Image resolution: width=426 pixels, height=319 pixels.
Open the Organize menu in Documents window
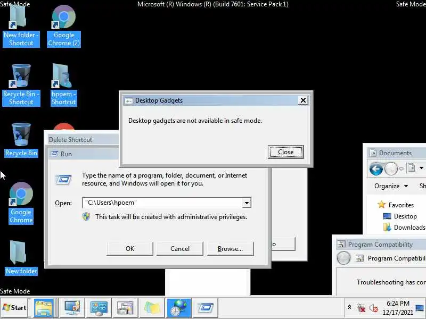[x=391, y=186]
